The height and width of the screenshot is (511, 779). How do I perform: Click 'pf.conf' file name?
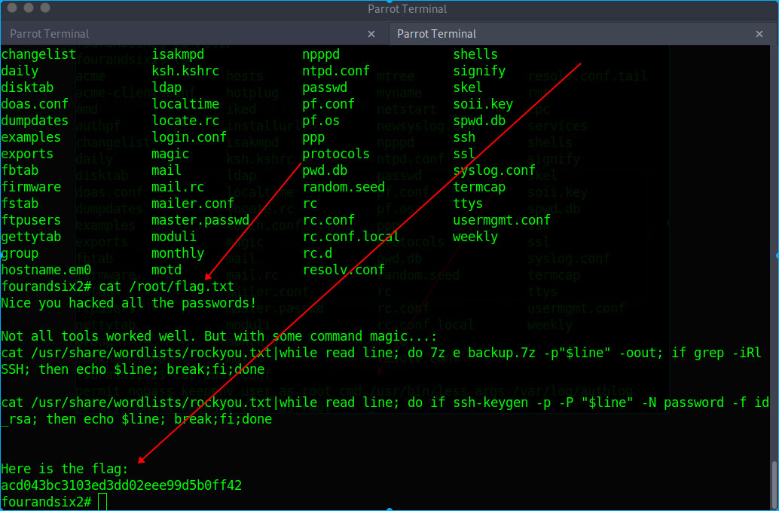(x=328, y=104)
